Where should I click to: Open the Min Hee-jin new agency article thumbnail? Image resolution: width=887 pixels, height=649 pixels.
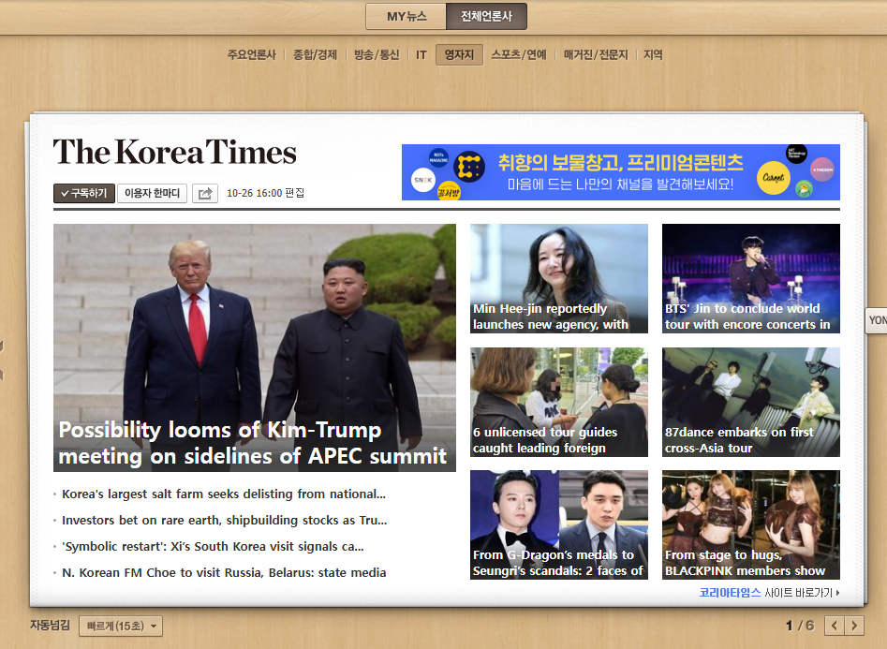[x=558, y=278]
